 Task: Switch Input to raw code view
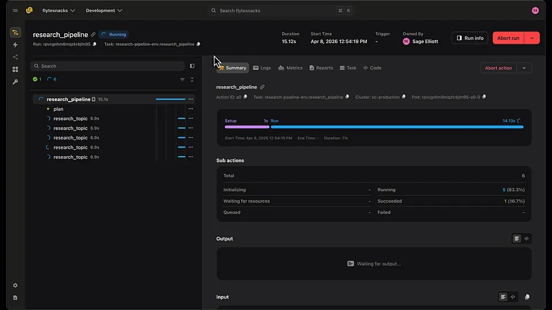coord(513,297)
